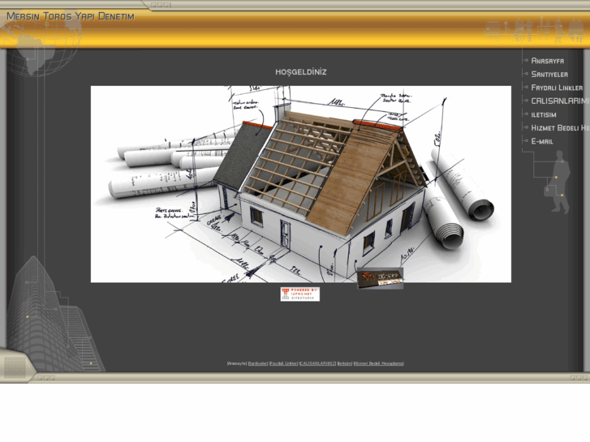Click the footer Hizmet Bedeli Hesaplama link

(x=378, y=363)
